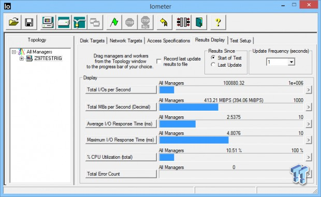
Task: Click the Maximum I/O Response Time progress bar
Action: pyautogui.click(x=231, y=140)
